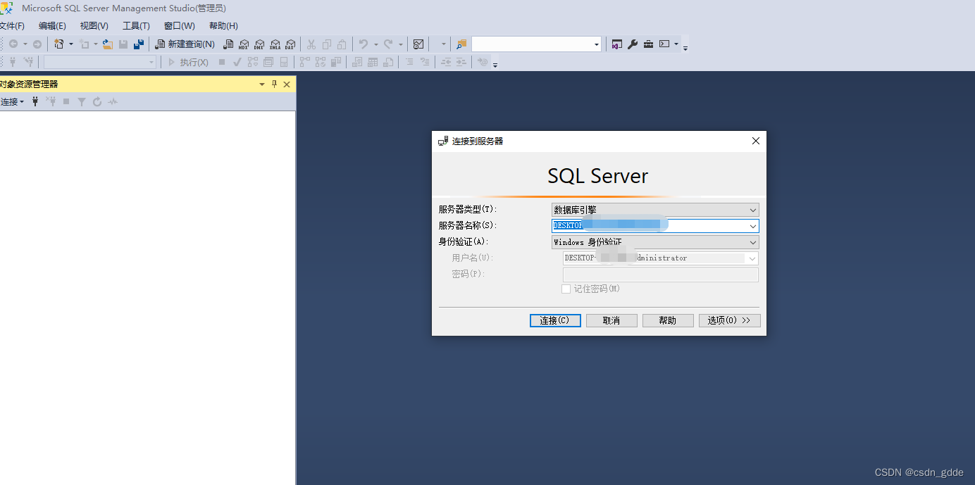This screenshot has width=975, height=485.
Task: Click the 连接(C) connect button
Action: click(x=555, y=320)
